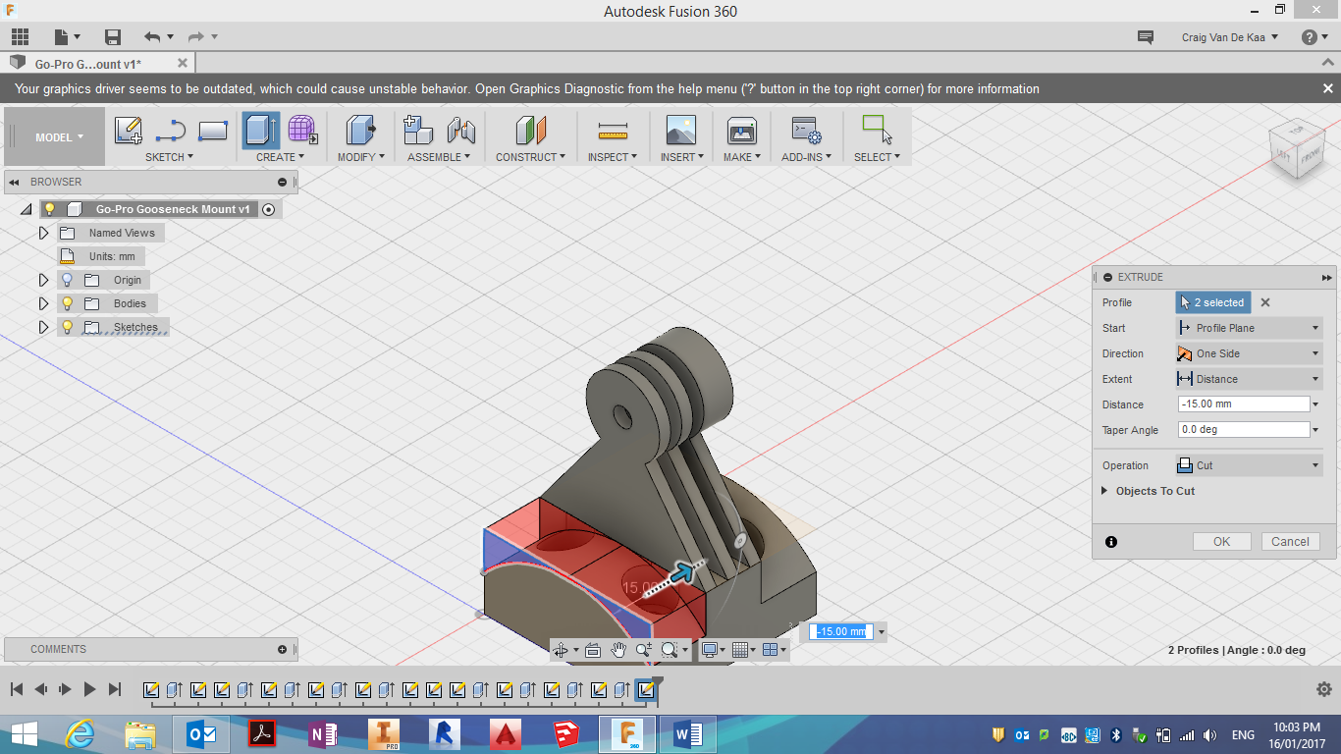
Task: Toggle visibility bulb of Origin folder
Action: 67,280
